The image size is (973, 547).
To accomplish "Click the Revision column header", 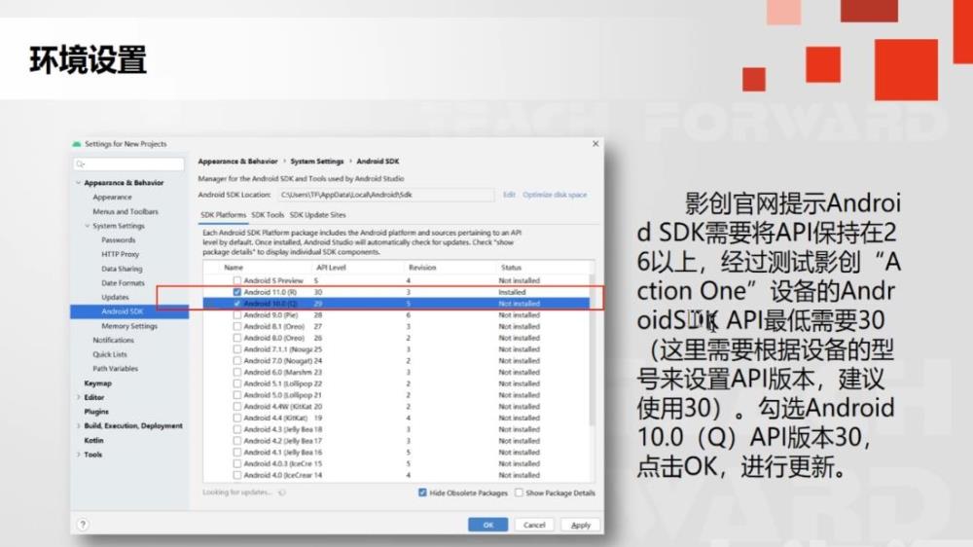I will (x=422, y=268).
